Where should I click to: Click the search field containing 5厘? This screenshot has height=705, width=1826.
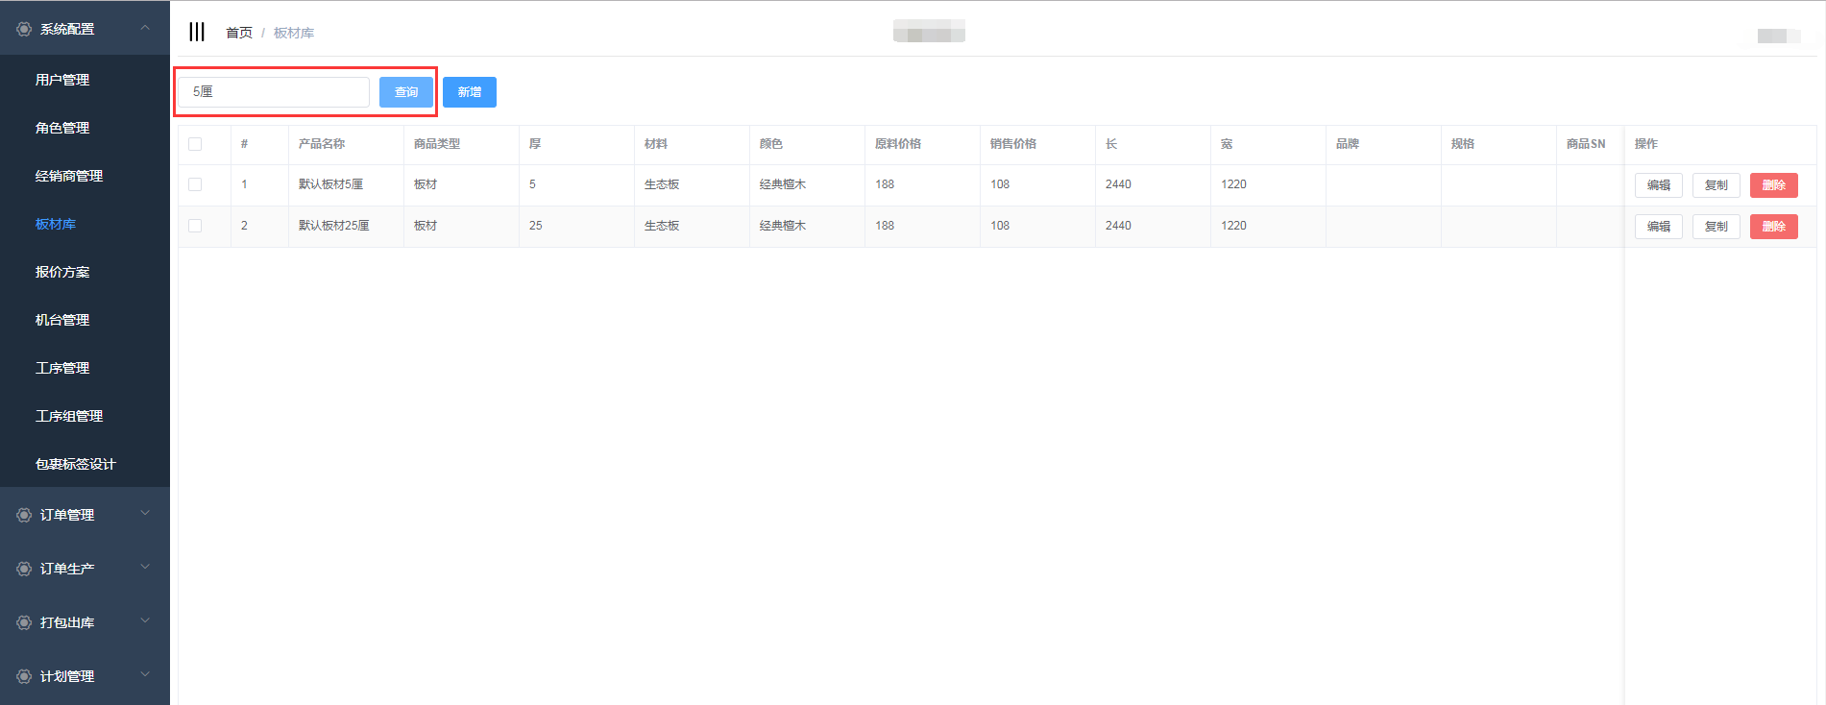coord(274,92)
